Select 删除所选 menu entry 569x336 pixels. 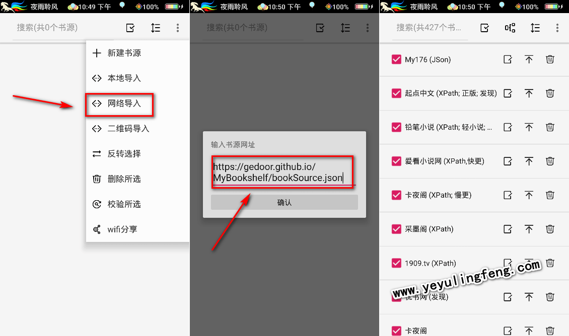pos(137,179)
